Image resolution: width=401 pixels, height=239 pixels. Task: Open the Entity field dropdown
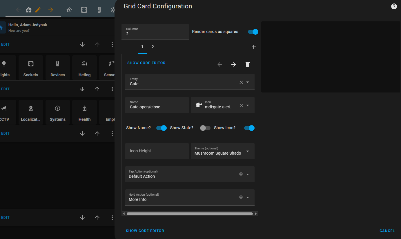[x=248, y=82]
